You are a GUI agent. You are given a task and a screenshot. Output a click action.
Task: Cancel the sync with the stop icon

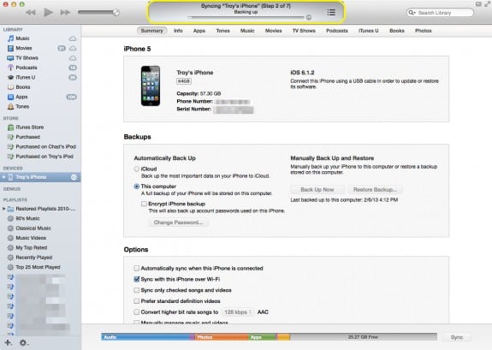pos(309,17)
